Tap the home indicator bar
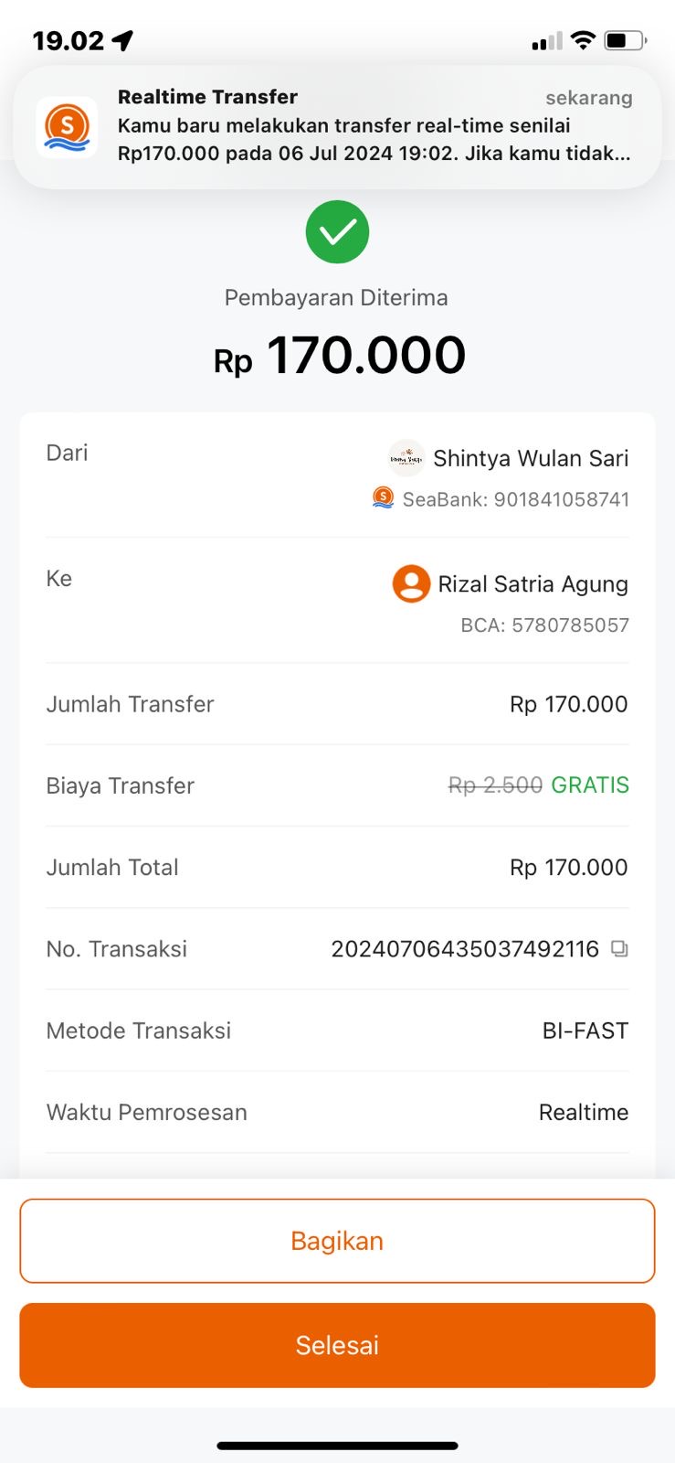The height and width of the screenshot is (1463, 675). [337, 1446]
